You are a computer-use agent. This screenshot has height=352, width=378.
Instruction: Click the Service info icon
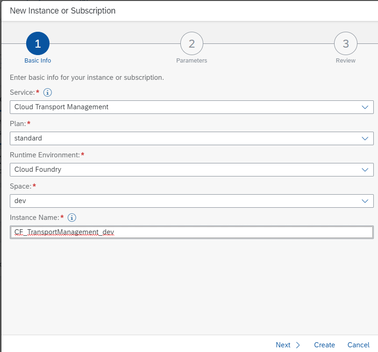pos(47,92)
